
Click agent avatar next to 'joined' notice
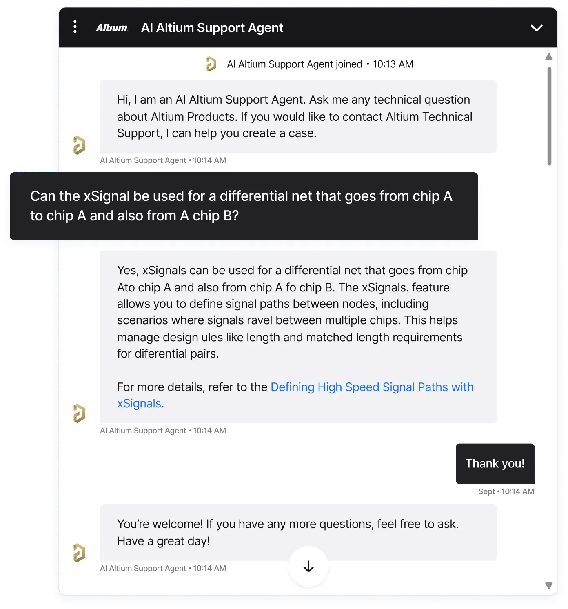211,64
